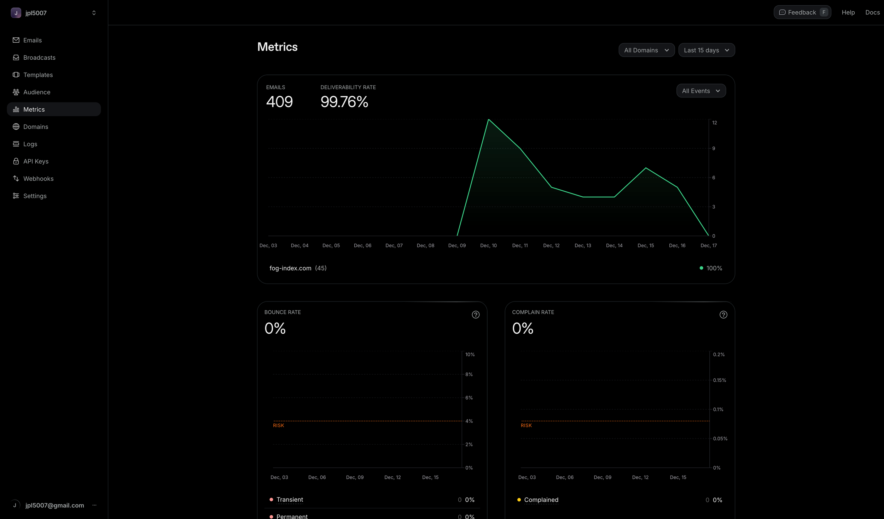
Task: Select the Audience people icon
Action: [16, 92]
